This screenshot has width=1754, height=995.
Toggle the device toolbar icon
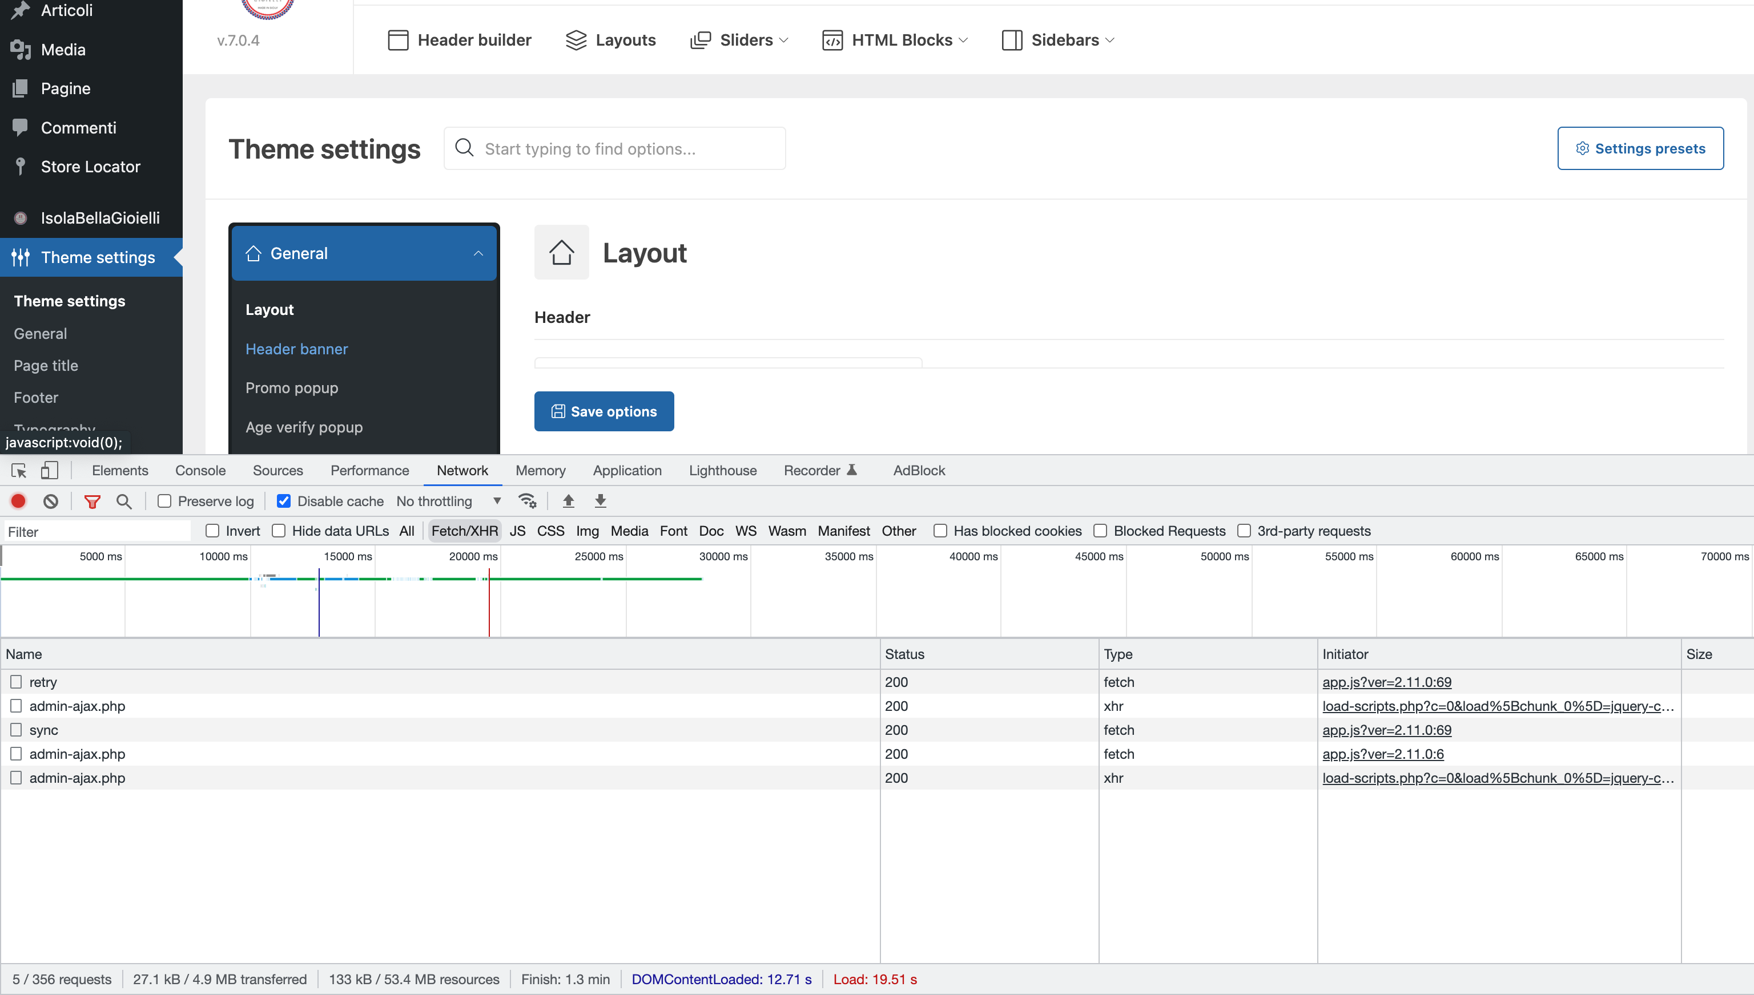(49, 471)
